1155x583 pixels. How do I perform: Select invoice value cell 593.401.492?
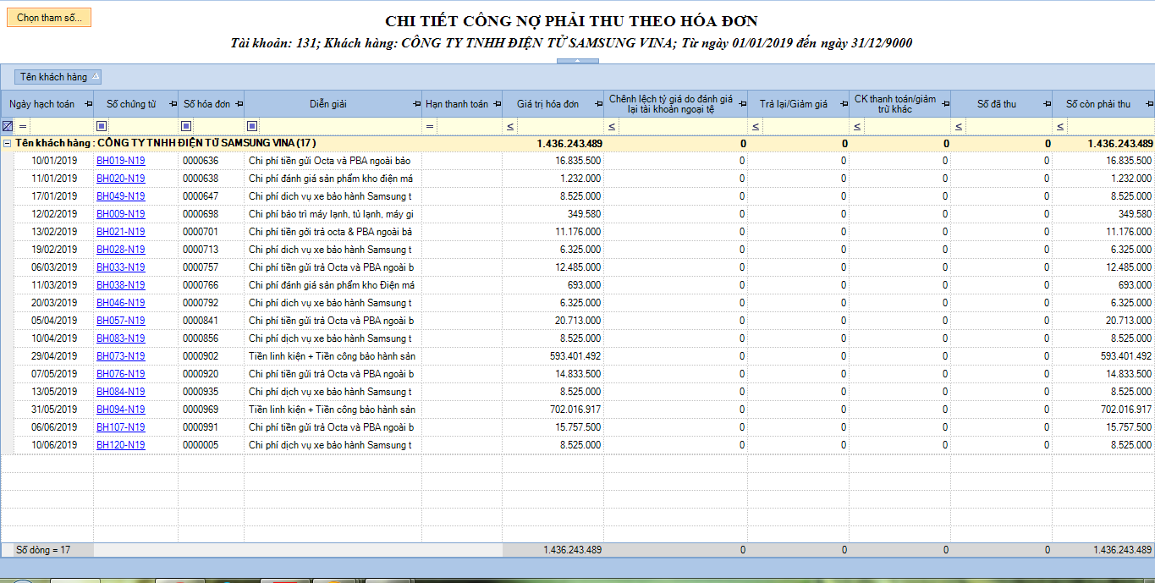[553, 356]
